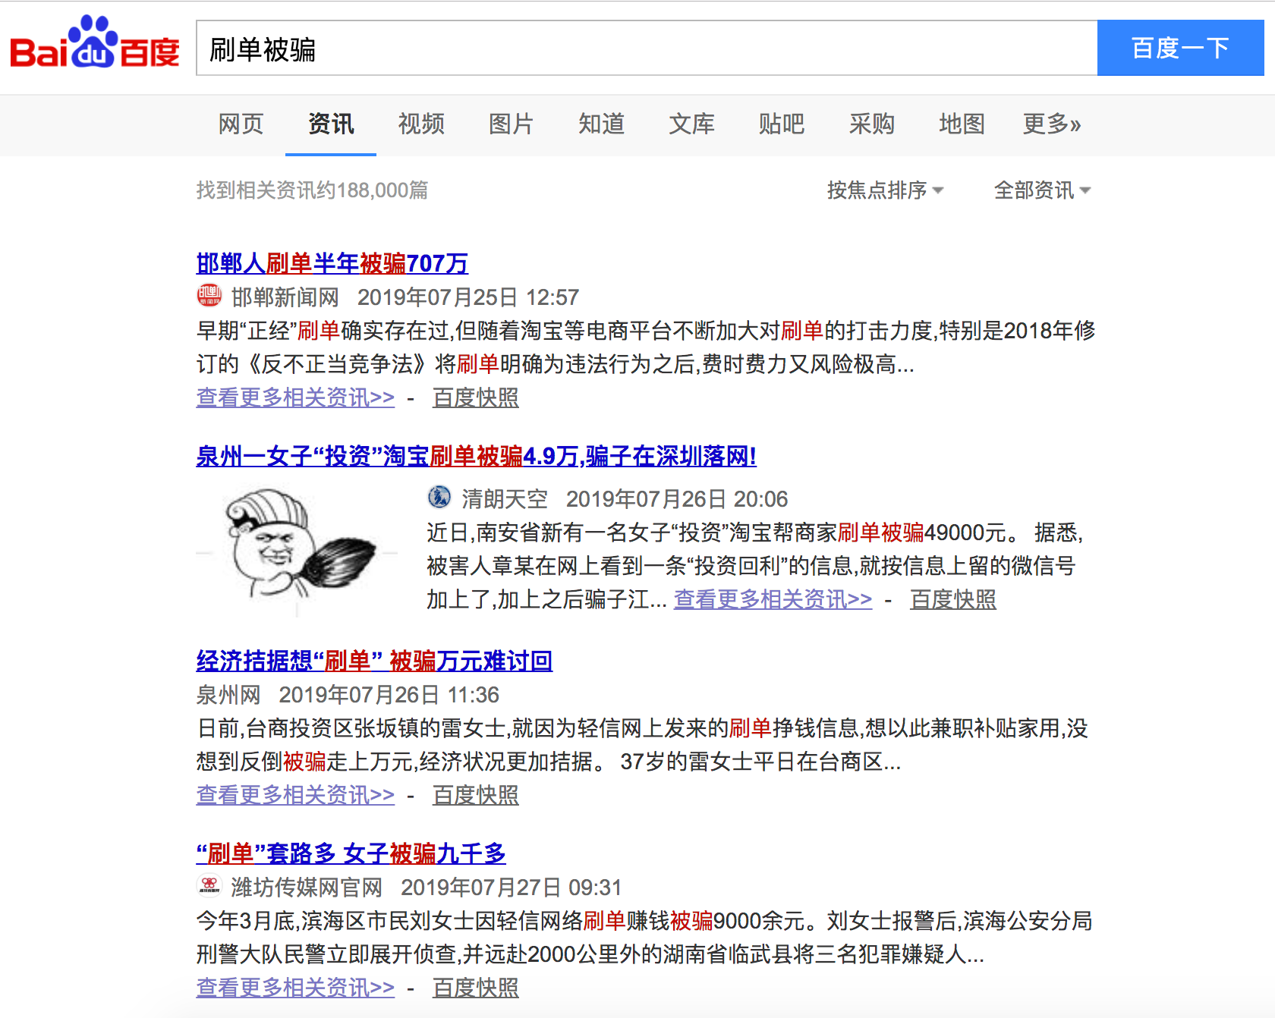This screenshot has width=1275, height=1018.
Task: Switch to the 视频 tab
Action: 421,124
